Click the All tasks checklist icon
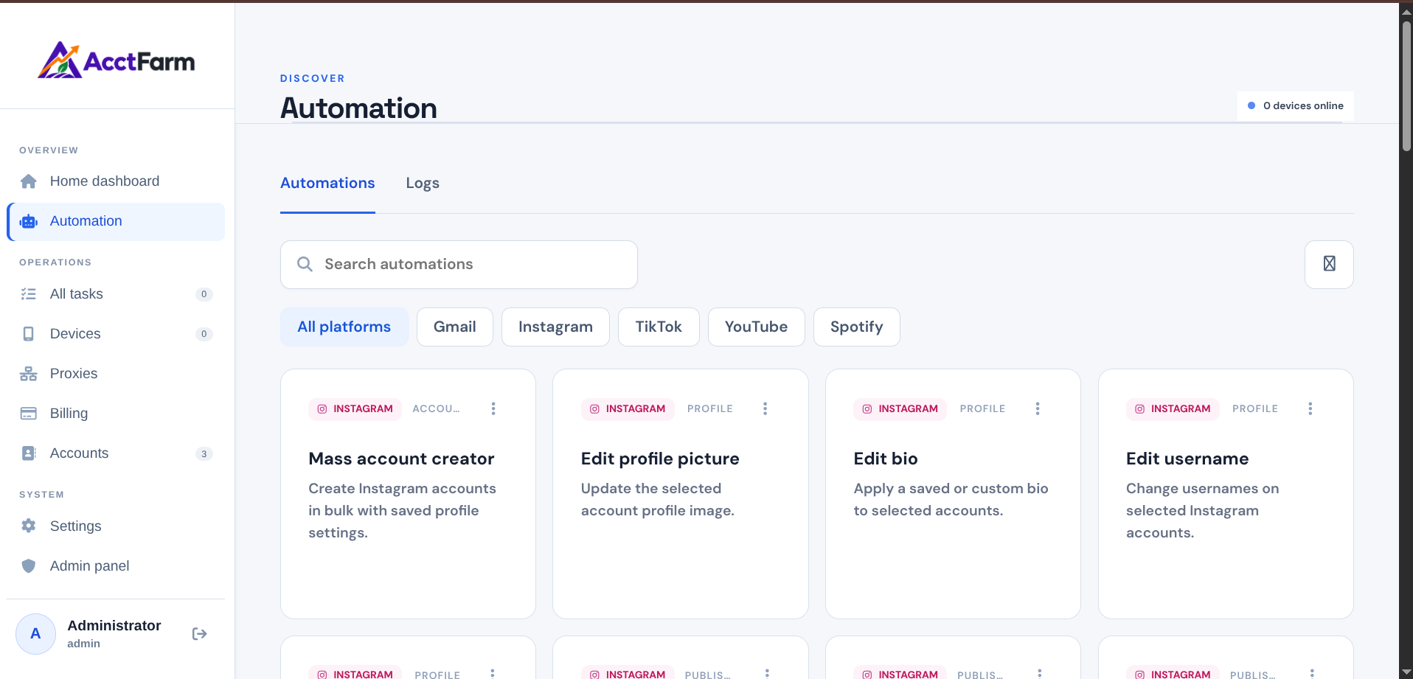 [29, 294]
